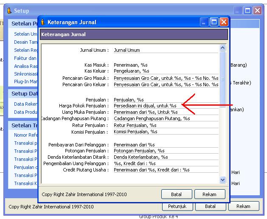Close the Keterangan Jurnal dialog
The width and height of the screenshot is (267, 219).
(224, 22)
